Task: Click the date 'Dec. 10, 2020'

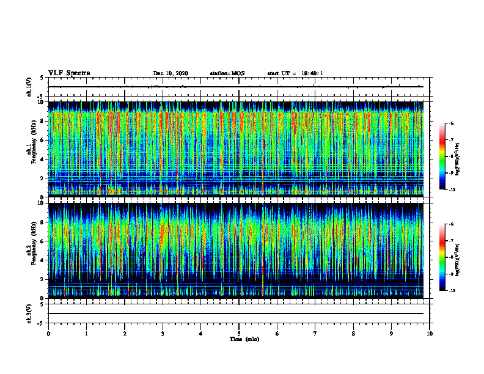Action: pyautogui.click(x=170, y=73)
